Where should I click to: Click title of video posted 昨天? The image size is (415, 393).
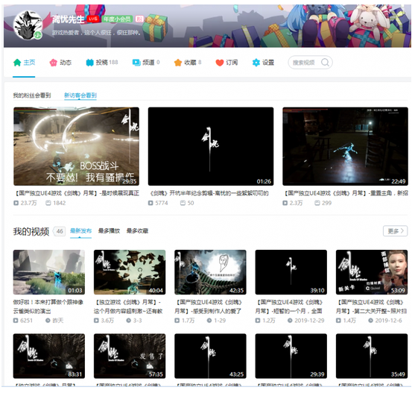[48, 306]
